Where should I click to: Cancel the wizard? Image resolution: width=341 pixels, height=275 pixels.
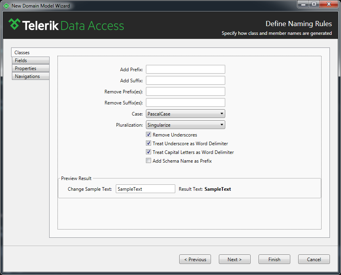(x=314, y=259)
